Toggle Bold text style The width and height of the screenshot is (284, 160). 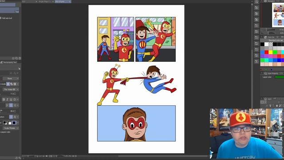[4, 100]
